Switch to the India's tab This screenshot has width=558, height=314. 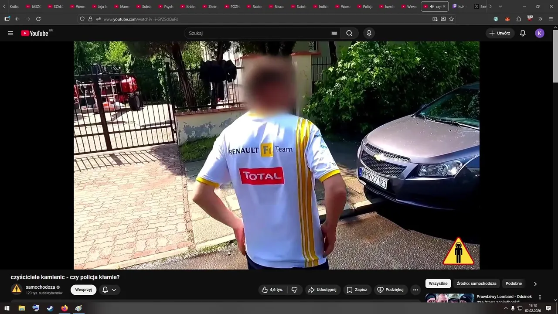point(320,7)
